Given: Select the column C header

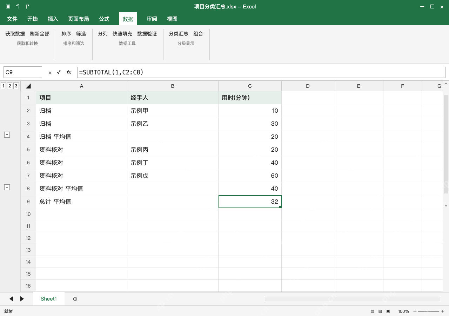Looking at the screenshot, I should click(x=250, y=86).
